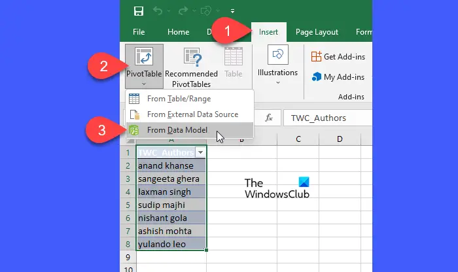Choose From Table/Range menu option
Screen dimensions: 458x272
(190, 99)
